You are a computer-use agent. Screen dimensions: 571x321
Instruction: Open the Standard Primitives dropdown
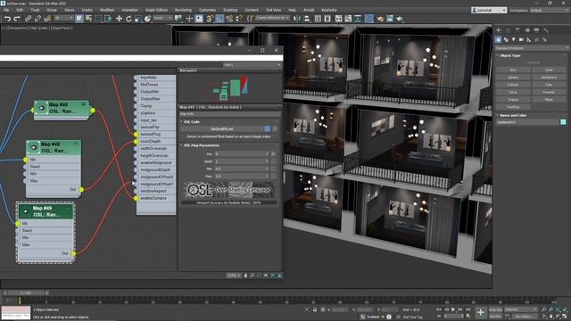click(x=532, y=48)
